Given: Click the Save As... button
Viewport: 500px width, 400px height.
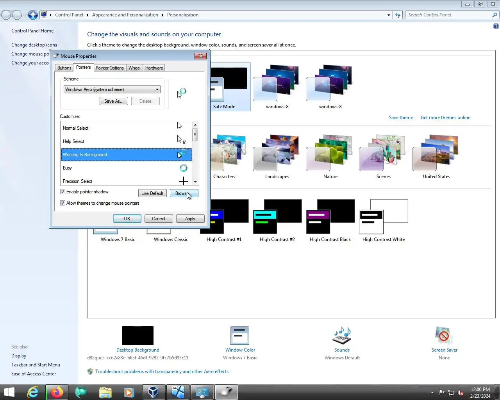Looking at the screenshot, I should (x=114, y=101).
